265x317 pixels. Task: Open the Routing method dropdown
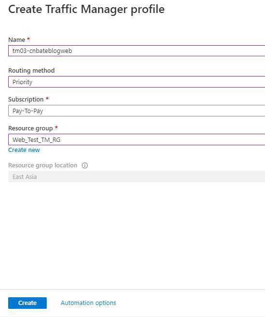click(x=137, y=82)
